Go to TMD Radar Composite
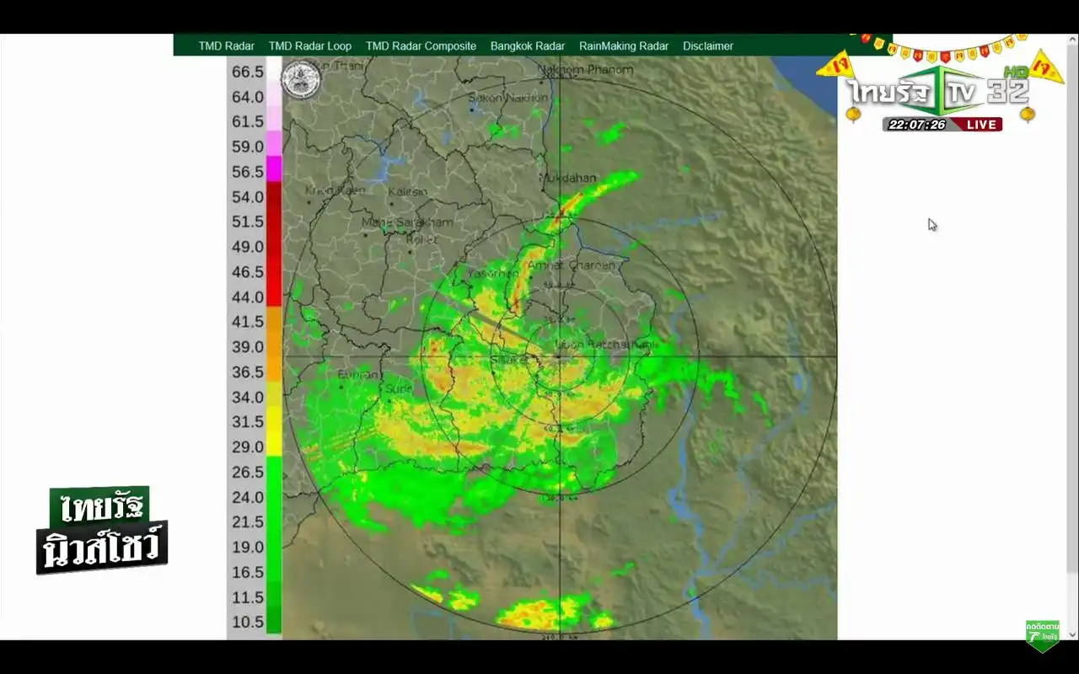Viewport: 1079px width, 674px height. click(x=421, y=46)
